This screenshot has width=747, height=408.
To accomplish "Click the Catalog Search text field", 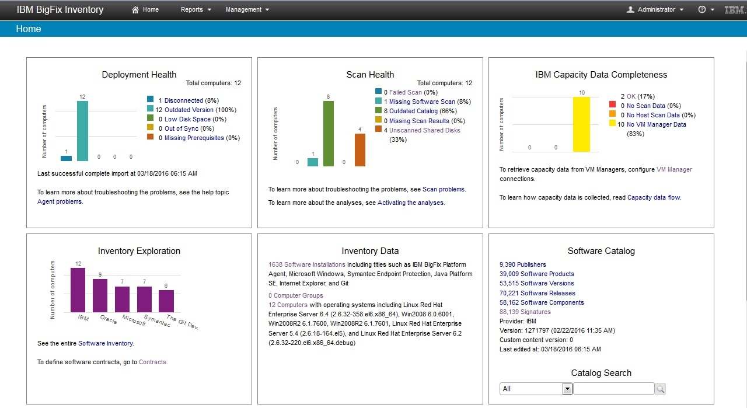I will click(x=613, y=389).
